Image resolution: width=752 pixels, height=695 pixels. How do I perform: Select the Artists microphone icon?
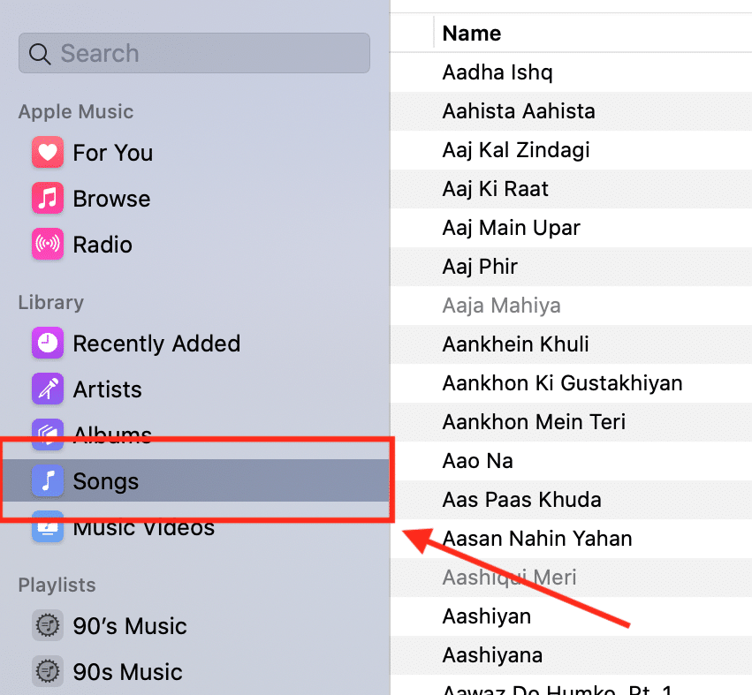tap(47, 389)
